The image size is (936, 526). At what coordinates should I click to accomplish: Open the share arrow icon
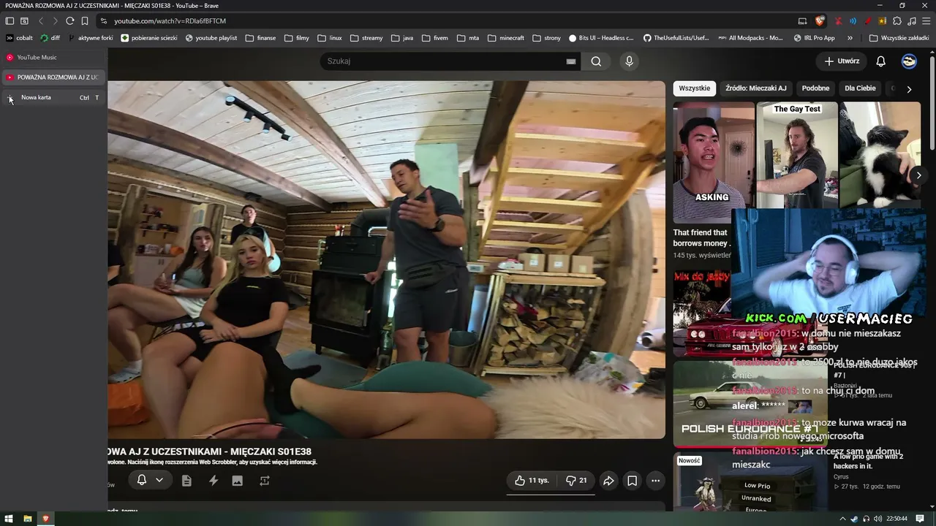[608, 481]
